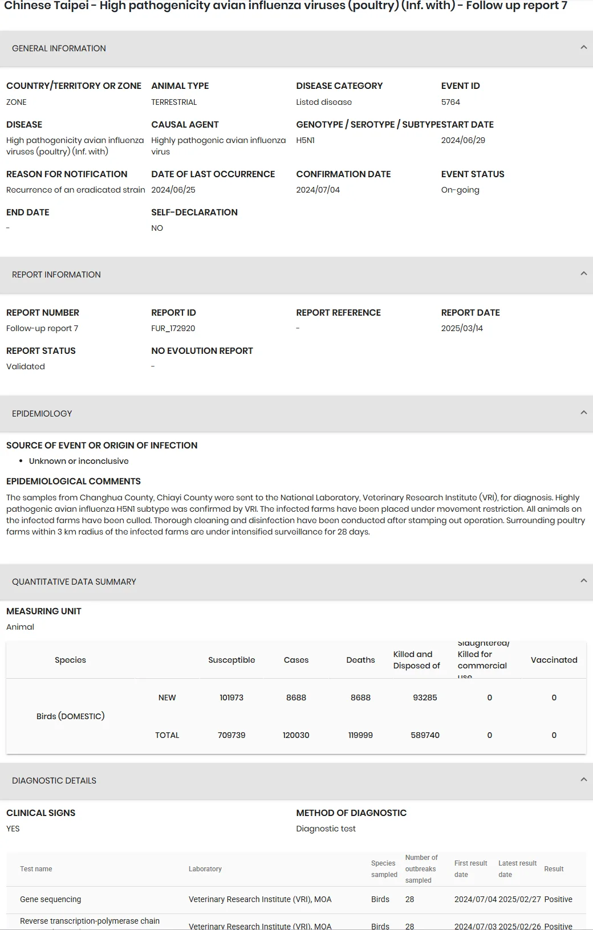Click the TOTAL row label
Screen dimensions: 593x930
pos(167,735)
